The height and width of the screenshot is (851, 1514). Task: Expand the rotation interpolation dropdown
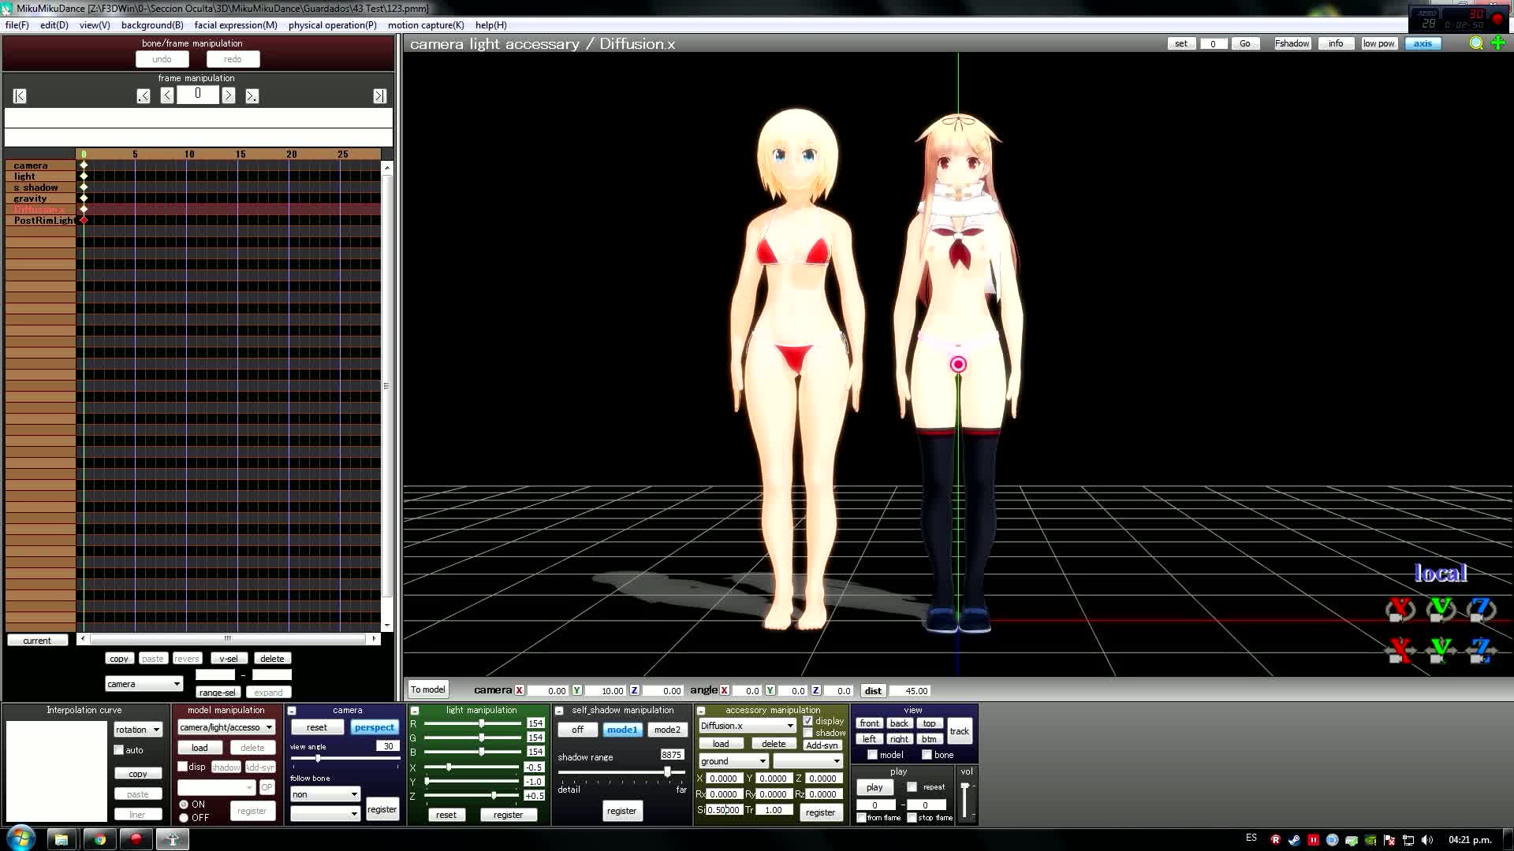(x=156, y=730)
